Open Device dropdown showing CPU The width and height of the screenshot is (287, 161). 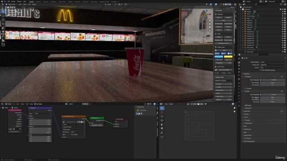[x=273, y=68]
